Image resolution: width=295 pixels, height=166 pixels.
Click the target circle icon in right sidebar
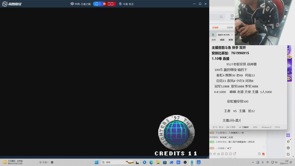click(288, 148)
